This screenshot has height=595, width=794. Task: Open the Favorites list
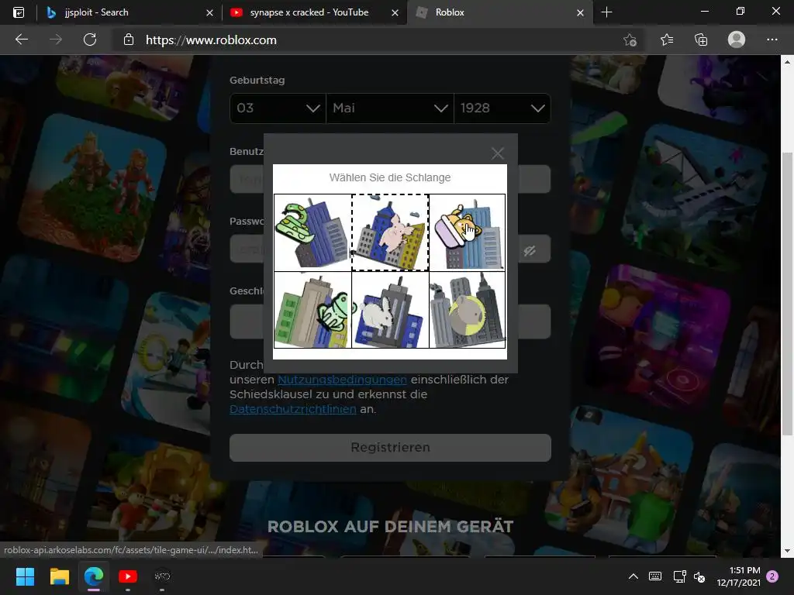coord(667,40)
